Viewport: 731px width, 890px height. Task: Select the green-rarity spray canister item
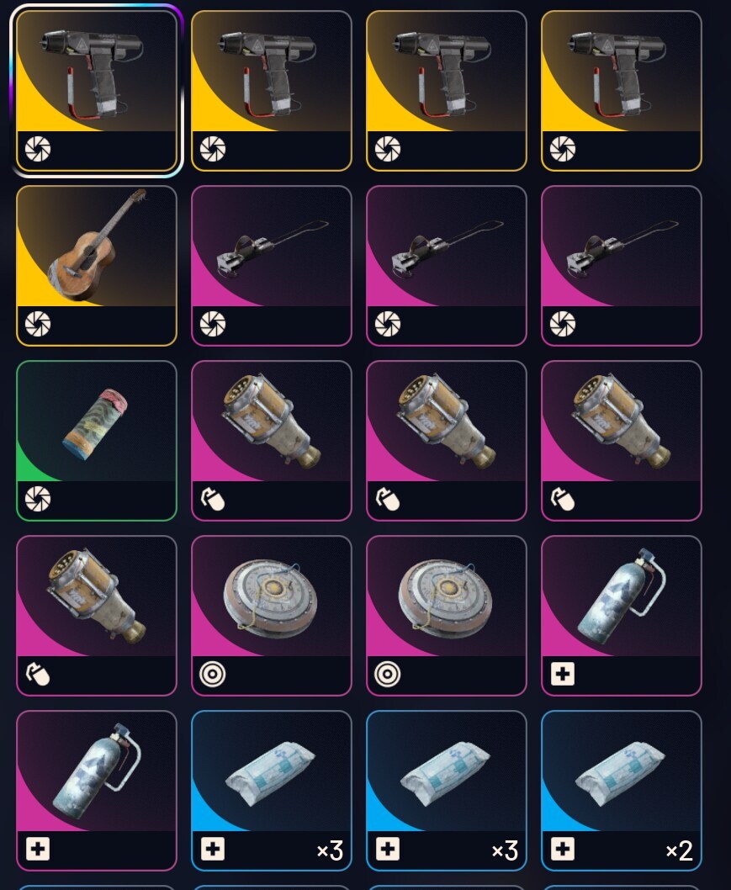(97, 441)
